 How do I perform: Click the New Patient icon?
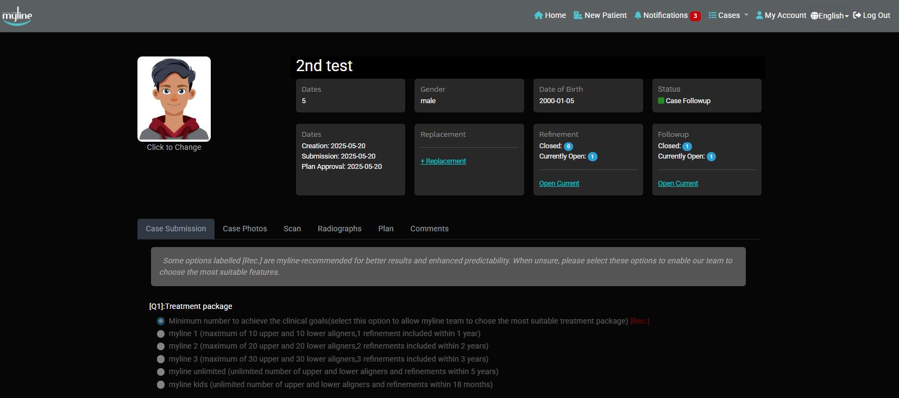(x=578, y=15)
